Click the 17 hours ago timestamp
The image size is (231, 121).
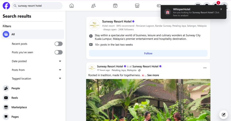point(103,70)
